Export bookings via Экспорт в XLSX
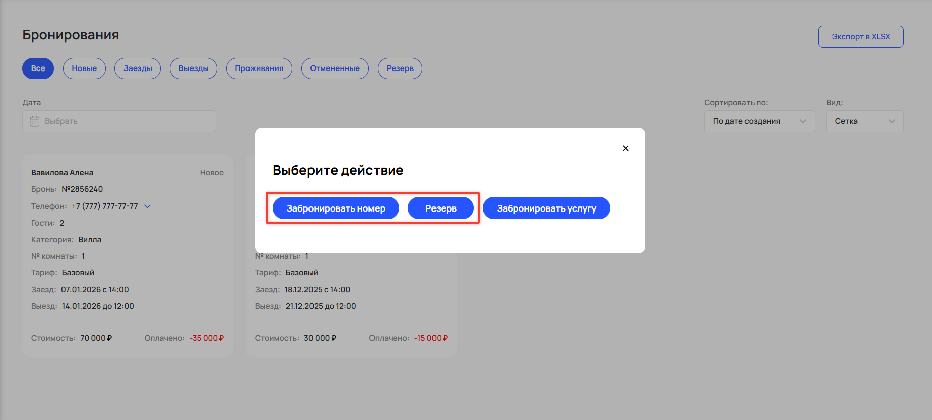The width and height of the screenshot is (932, 420). pyautogui.click(x=860, y=37)
